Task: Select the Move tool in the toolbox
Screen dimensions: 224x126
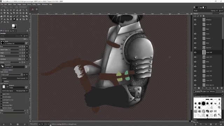Action: pos(1,10)
